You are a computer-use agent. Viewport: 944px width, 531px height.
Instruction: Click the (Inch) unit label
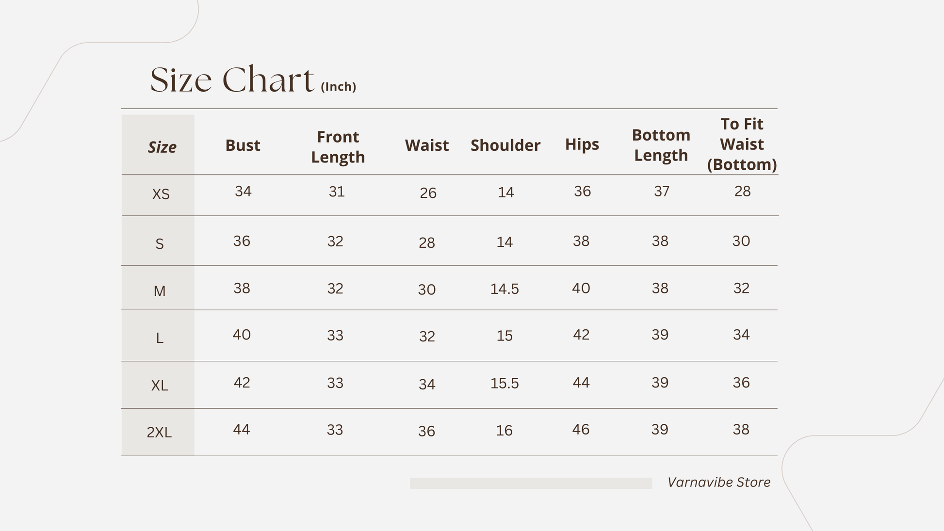(x=339, y=86)
